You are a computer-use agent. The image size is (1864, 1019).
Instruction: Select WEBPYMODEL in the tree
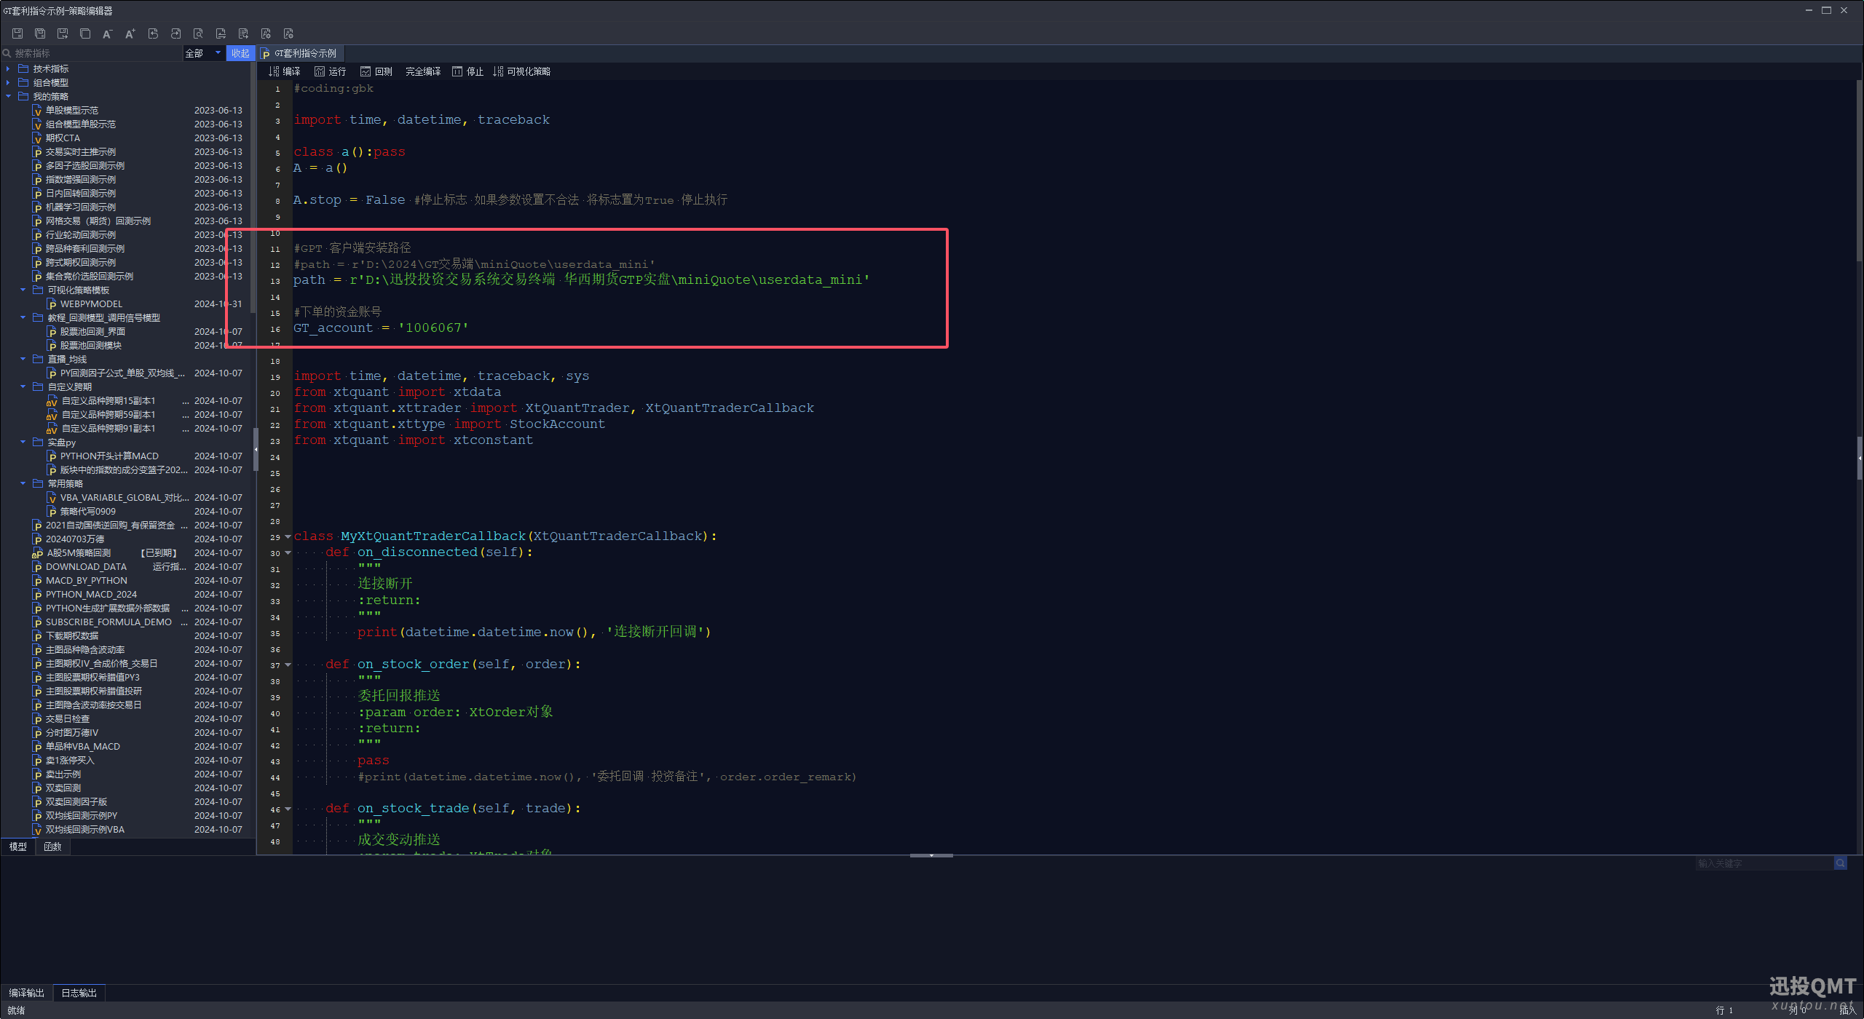tap(91, 304)
